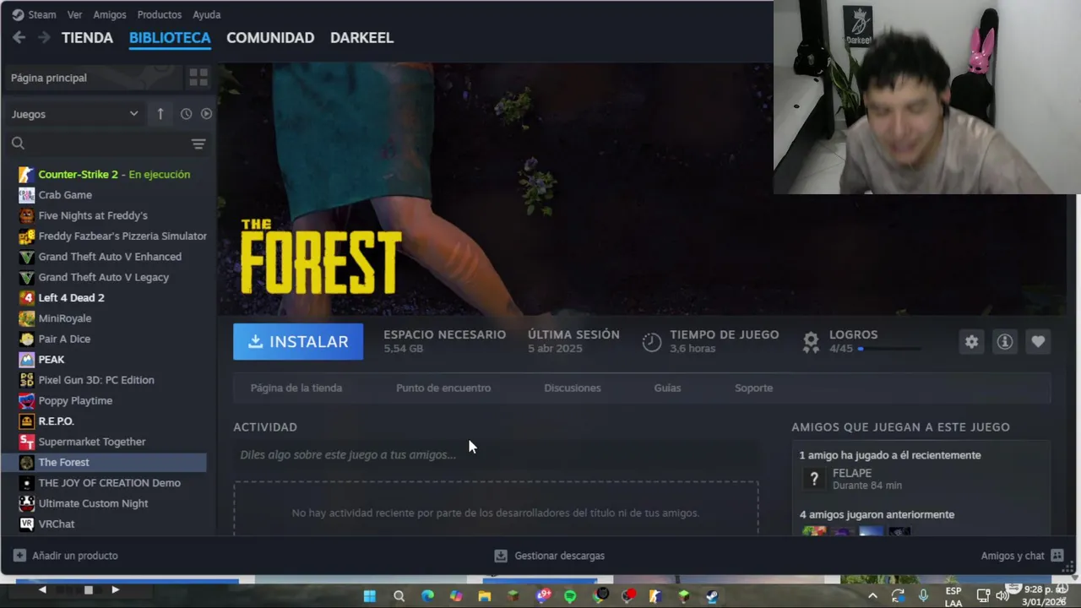
Task: Open Discusiones link
Action: (573, 388)
